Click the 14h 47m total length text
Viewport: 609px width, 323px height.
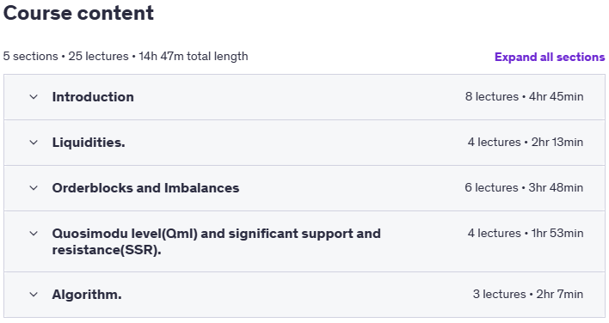point(194,56)
